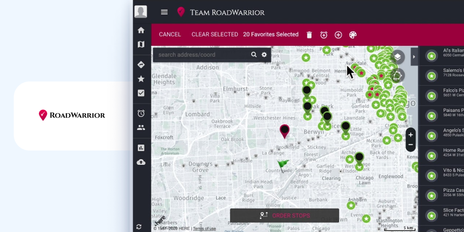This screenshot has height=232, width=464.
Task: Open routes via the directions icon
Action: tap(141, 65)
